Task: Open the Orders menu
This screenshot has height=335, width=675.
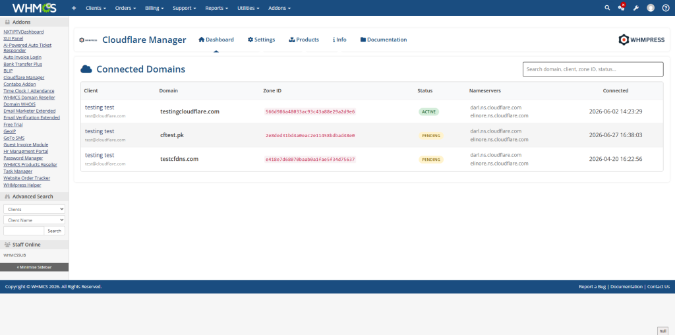Action: [125, 8]
